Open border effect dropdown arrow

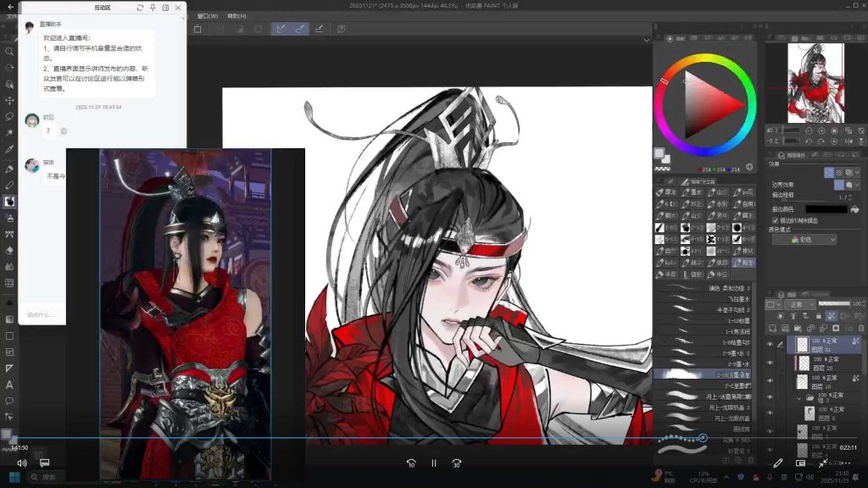[x=858, y=185]
